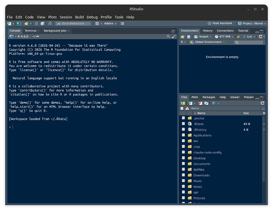Tick the select-all checkbox beside Home
This screenshot has width=273, height=211.
tap(182, 108)
